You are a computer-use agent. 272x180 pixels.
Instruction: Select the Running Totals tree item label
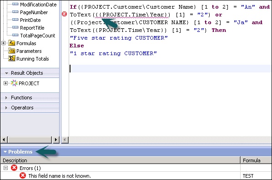33,59
